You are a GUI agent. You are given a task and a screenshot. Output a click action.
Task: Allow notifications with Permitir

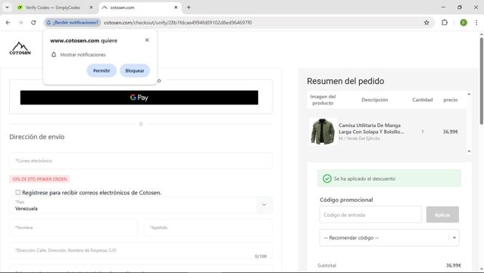[101, 70]
